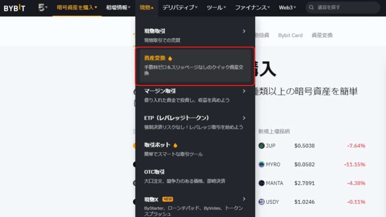Switch to Bybit Card tab

(290, 35)
